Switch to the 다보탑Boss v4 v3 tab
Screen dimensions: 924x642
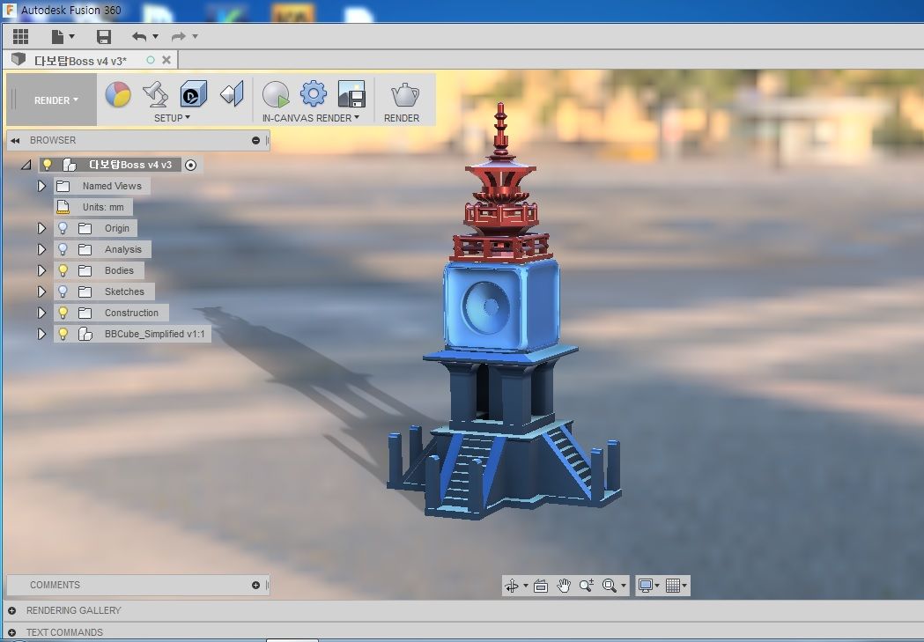click(79, 61)
